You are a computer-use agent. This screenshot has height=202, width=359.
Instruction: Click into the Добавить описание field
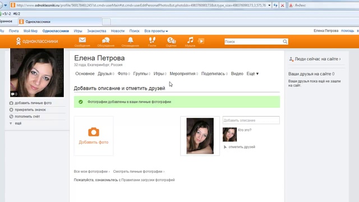(x=251, y=120)
